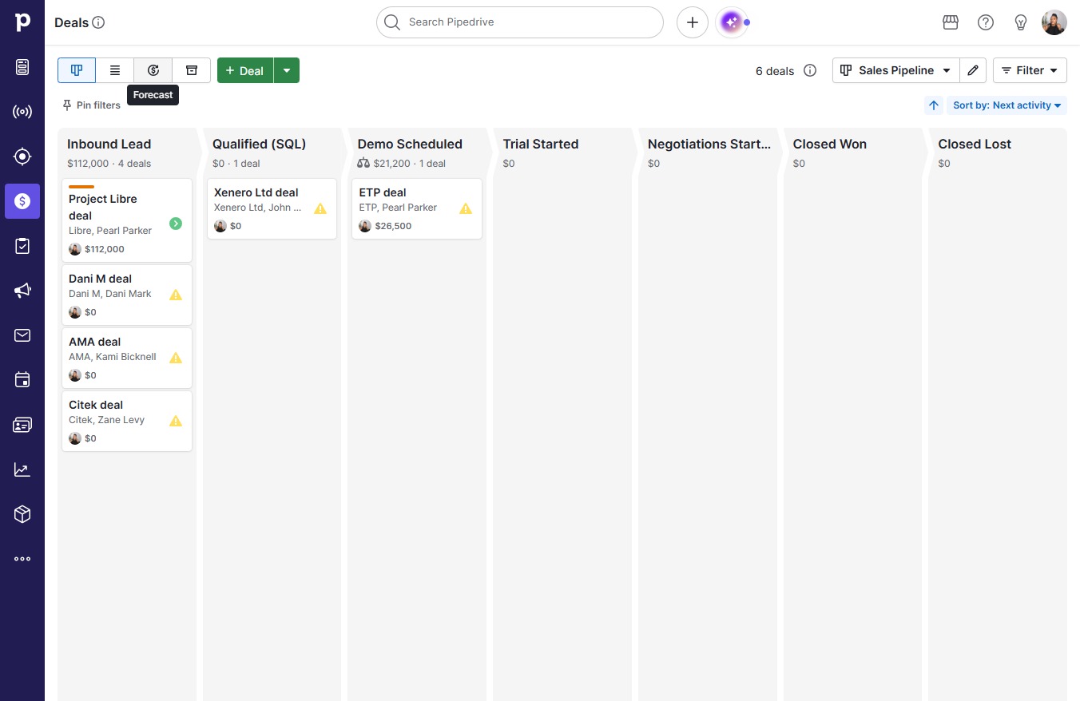Click the Closed Lost stage header
Viewport: 1080px width, 701px height.
pyautogui.click(x=975, y=145)
